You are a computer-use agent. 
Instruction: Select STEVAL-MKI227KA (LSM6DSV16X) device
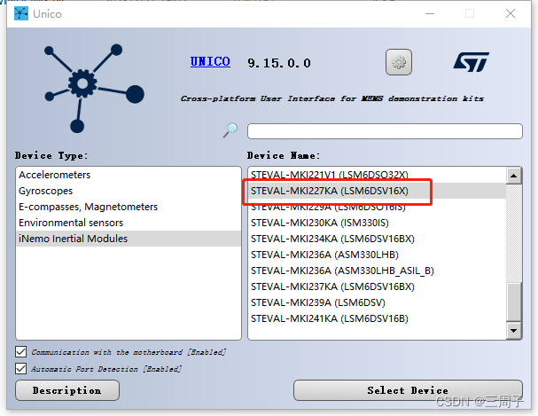377,191
